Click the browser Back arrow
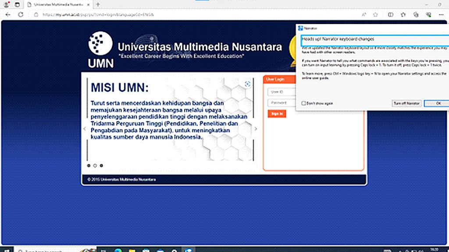The width and height of the screenshot is (449, 252). (8, 14)
